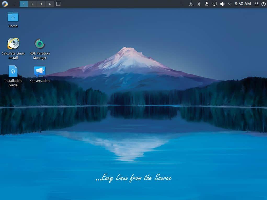Viewport: 267px width, 200px height.
Task: Click the power button to leave session
Action: (263, 4)
